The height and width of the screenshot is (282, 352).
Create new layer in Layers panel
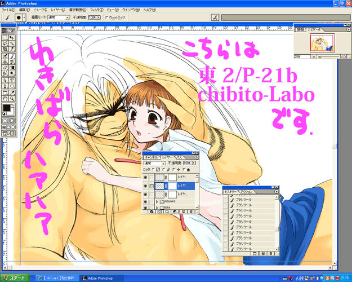184,211
